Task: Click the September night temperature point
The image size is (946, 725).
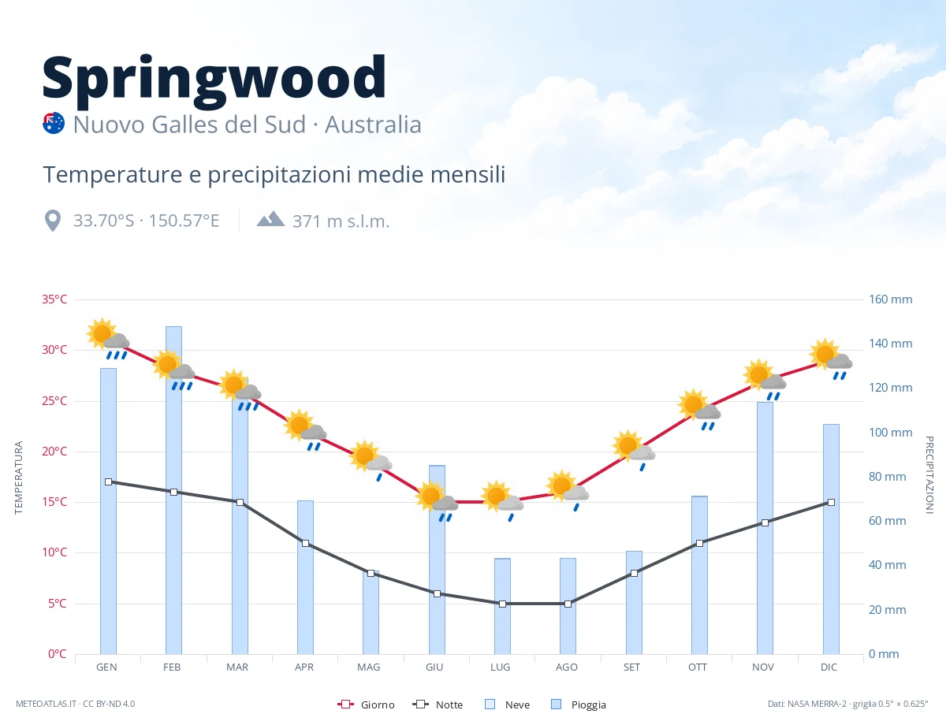Action: pyautogui.click(x=634, y=573)
